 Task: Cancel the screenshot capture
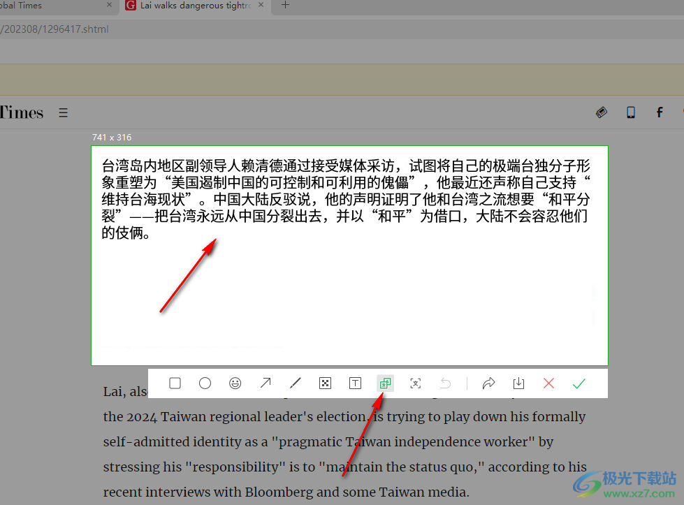548,383
